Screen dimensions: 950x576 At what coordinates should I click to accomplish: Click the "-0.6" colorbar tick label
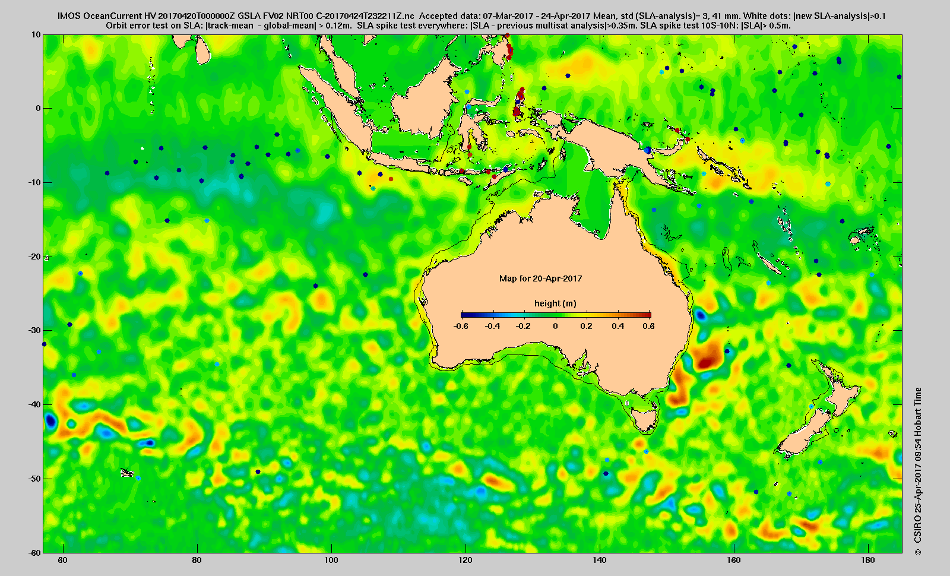pos(460,326)
